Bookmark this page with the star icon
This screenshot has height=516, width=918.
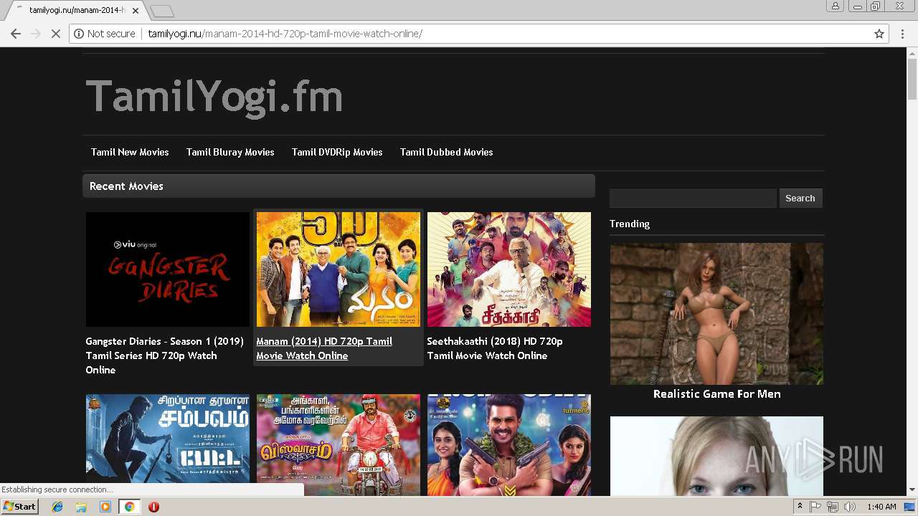coord(879,34)
